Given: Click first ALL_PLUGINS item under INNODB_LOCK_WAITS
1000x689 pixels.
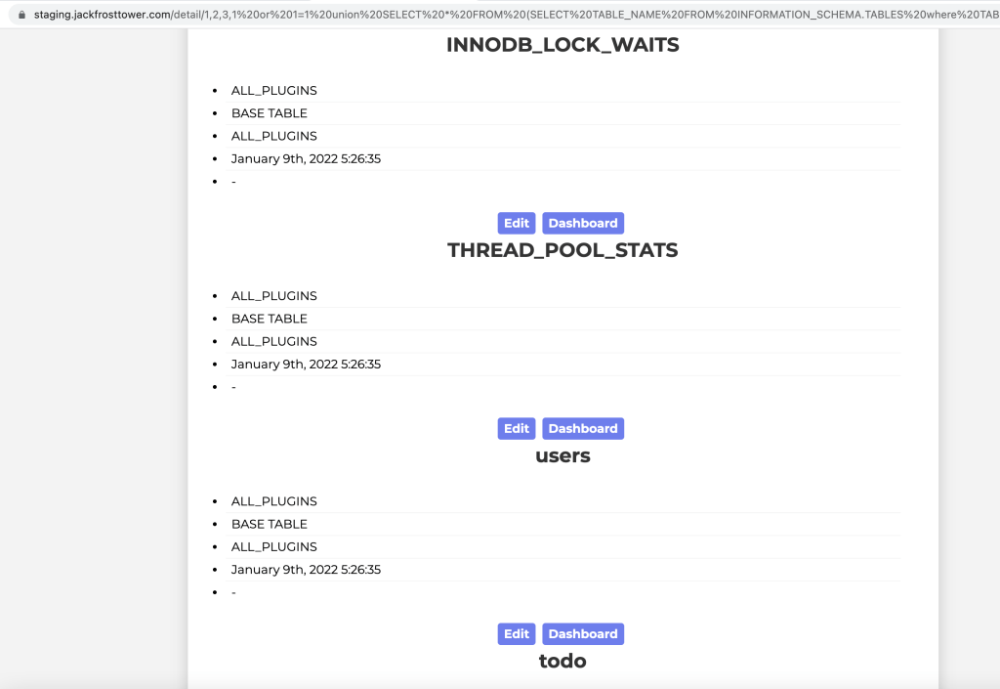Looking at the screenshot, I should pyautogui.click(x=274, y=91).
